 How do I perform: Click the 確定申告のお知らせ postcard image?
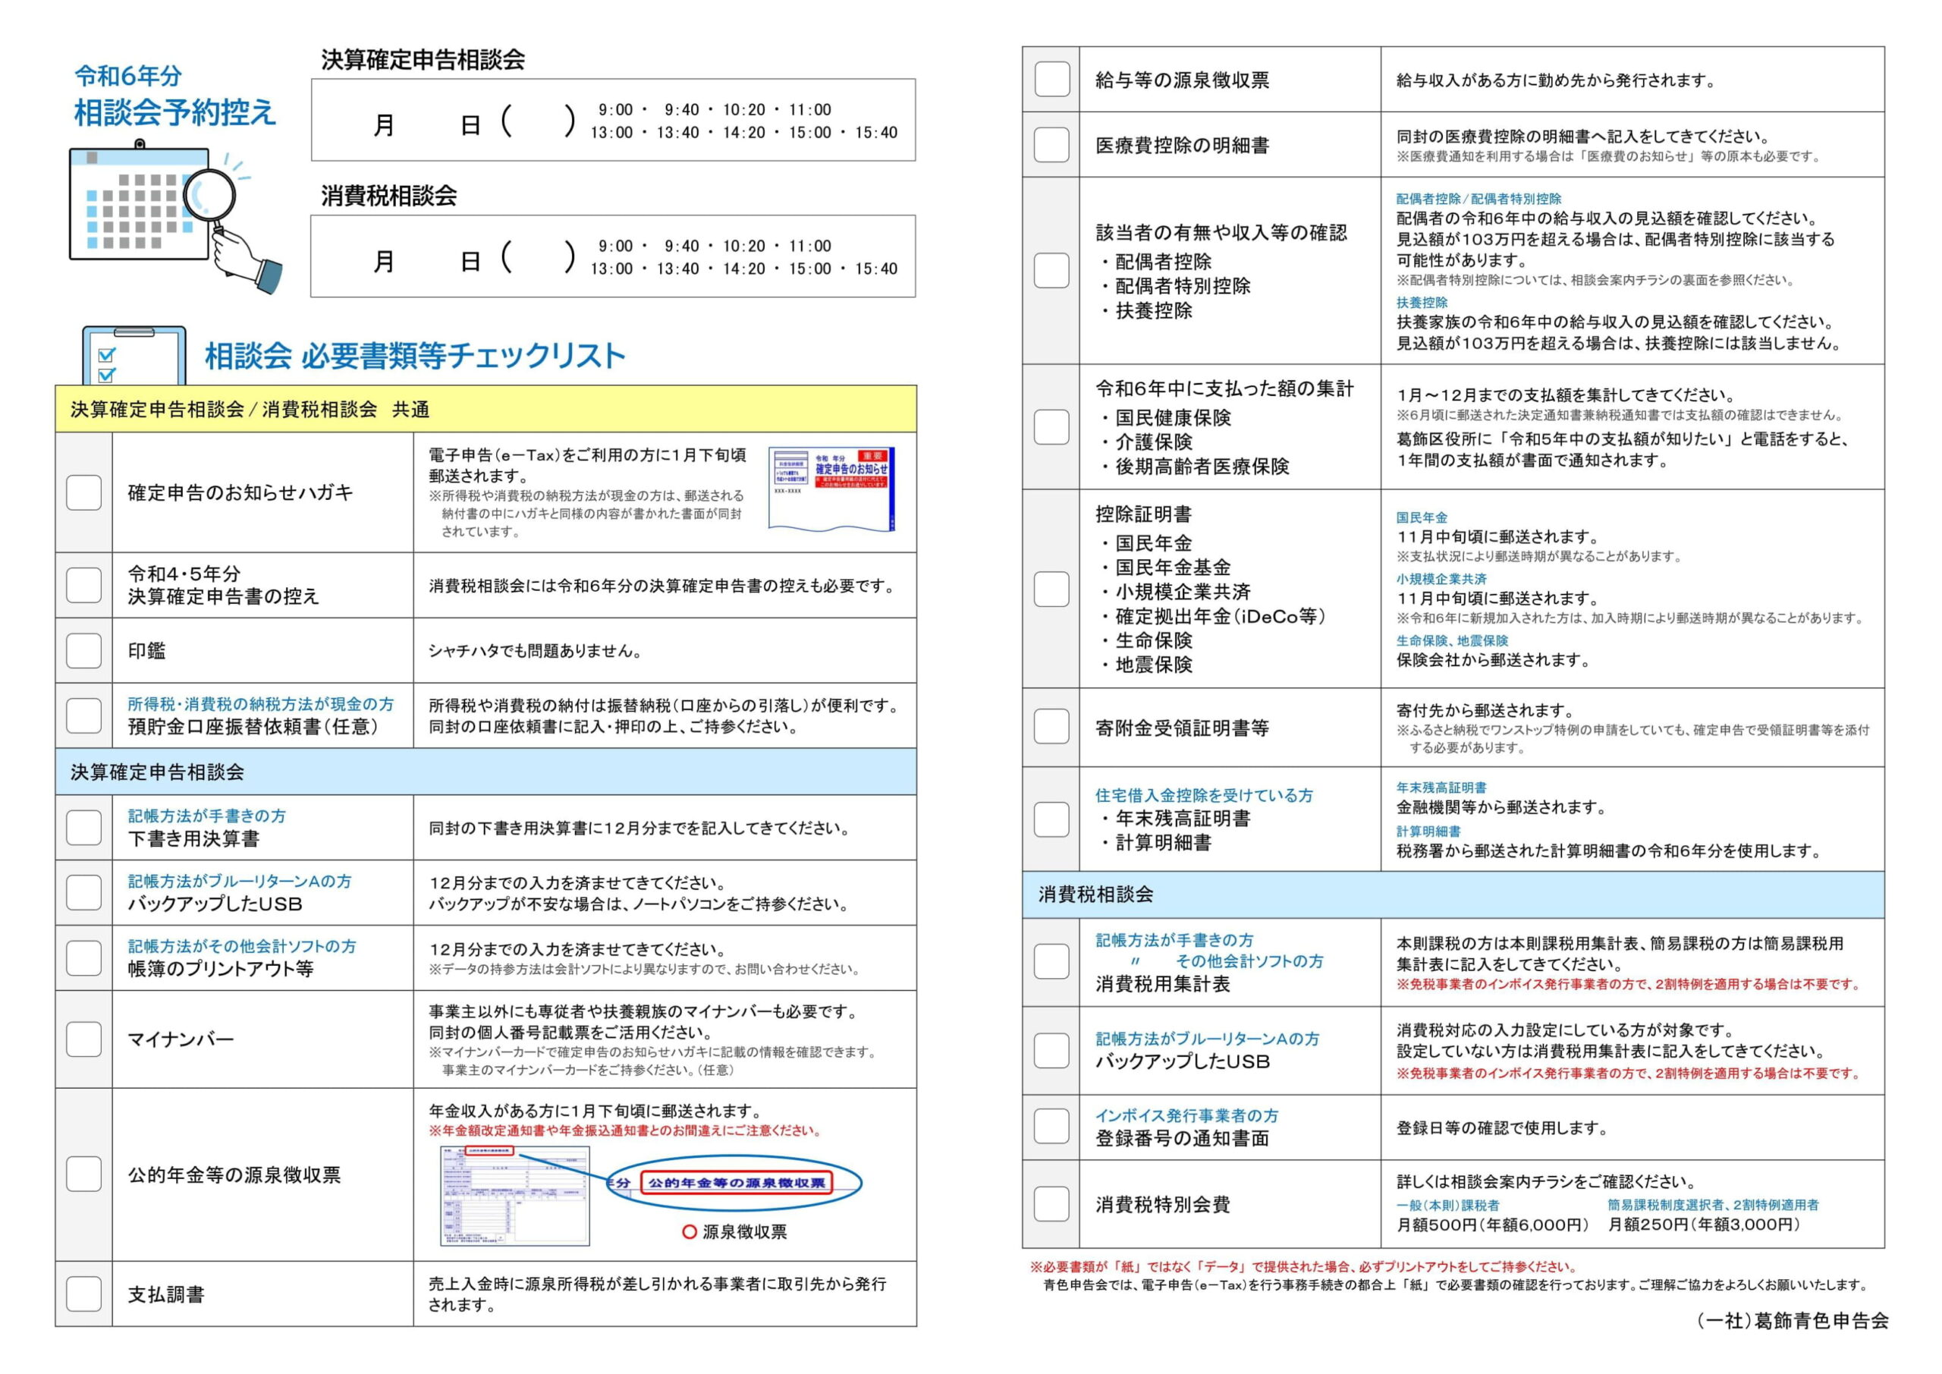coord(831,489)
